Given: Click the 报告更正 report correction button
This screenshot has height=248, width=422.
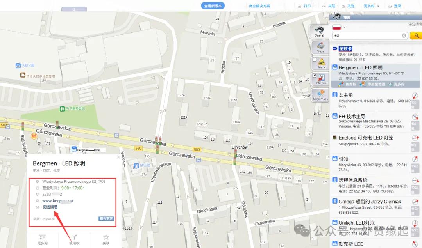Looking at the screenshot, I should pyautogui.click(x=106, y=219).
